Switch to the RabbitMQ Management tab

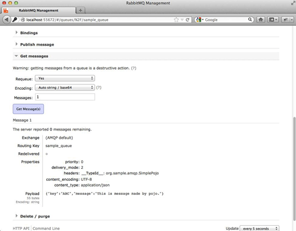click(38, 11)
